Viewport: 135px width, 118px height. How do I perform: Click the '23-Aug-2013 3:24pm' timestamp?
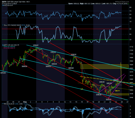click(9, 4)
